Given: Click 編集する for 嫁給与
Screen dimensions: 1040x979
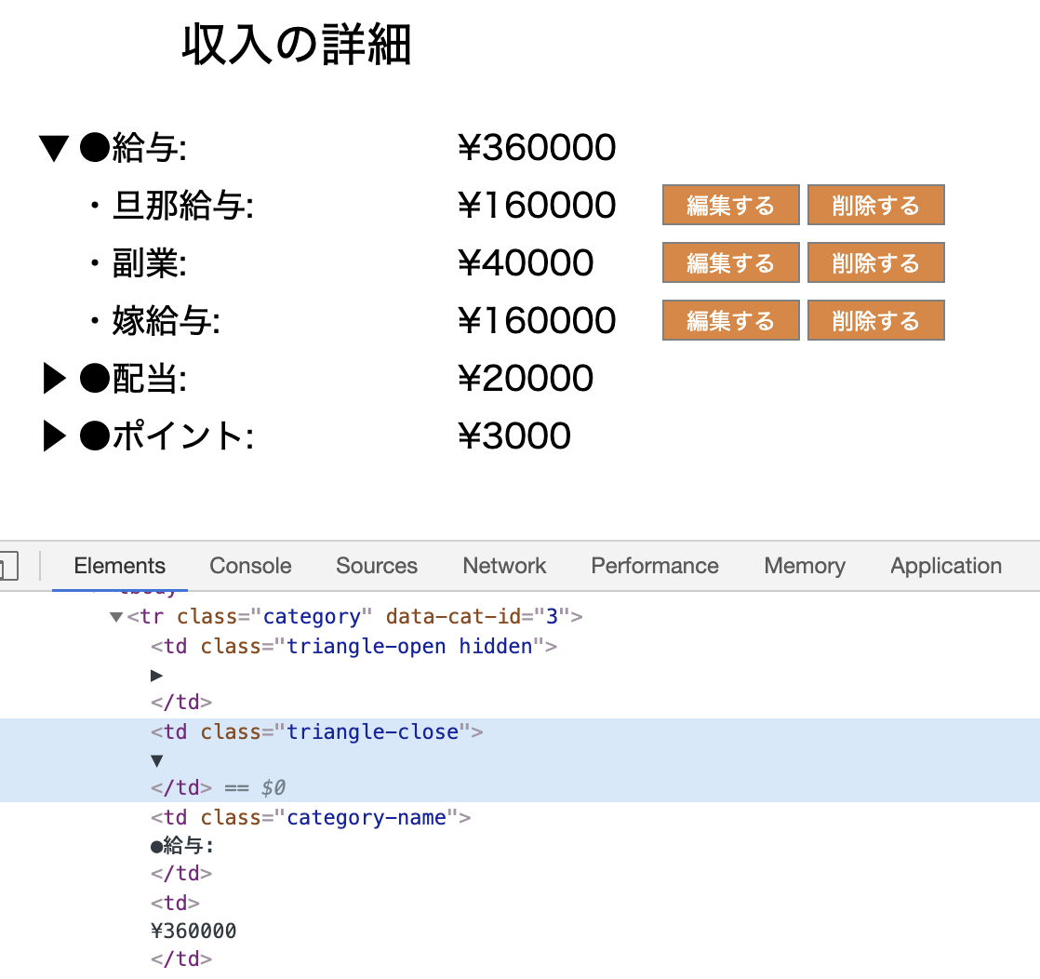Looking at the screenshot, I should click(x=731, y=320).
